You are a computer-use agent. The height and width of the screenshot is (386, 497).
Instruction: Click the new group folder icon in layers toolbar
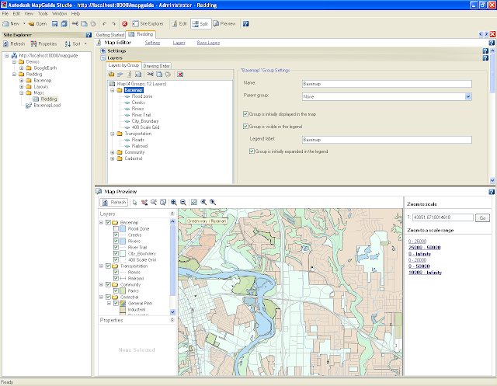click(111, 75)
